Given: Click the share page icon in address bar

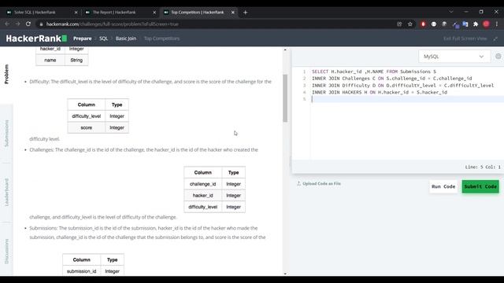Looking at the screenshot, I should tap(399, 24).
